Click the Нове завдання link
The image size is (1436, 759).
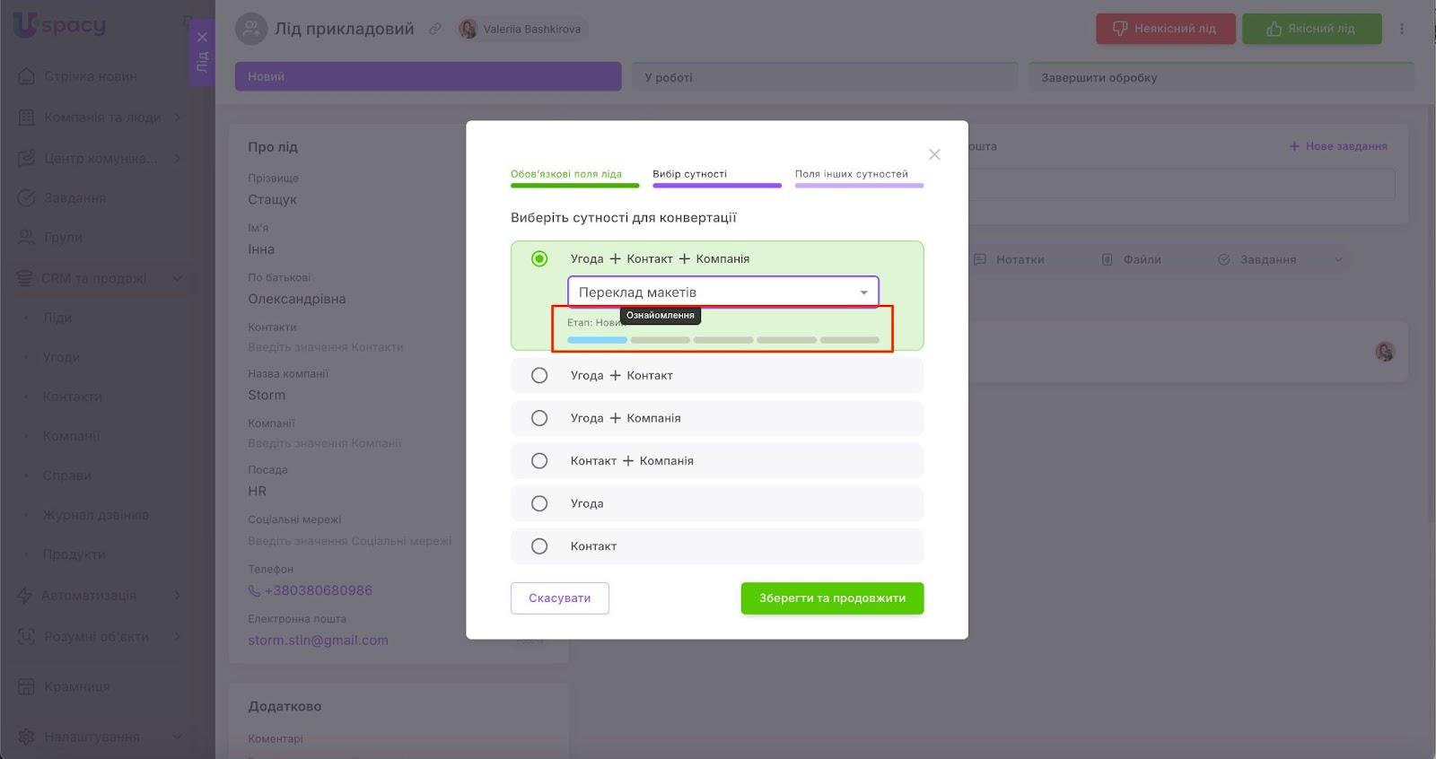tap(1338, 146)
